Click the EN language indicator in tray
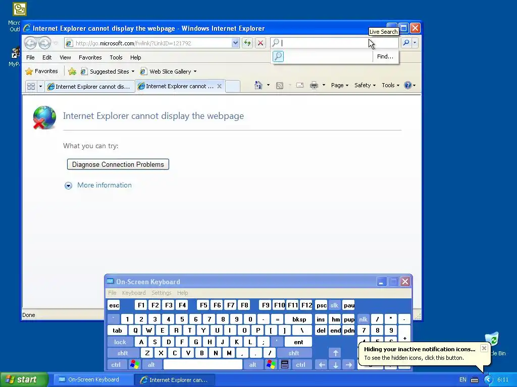The height and width of the screenshot is (387, 517). click(x=463, y=380)
